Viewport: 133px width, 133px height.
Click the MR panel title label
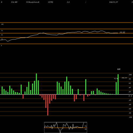[x=119, y=69]
